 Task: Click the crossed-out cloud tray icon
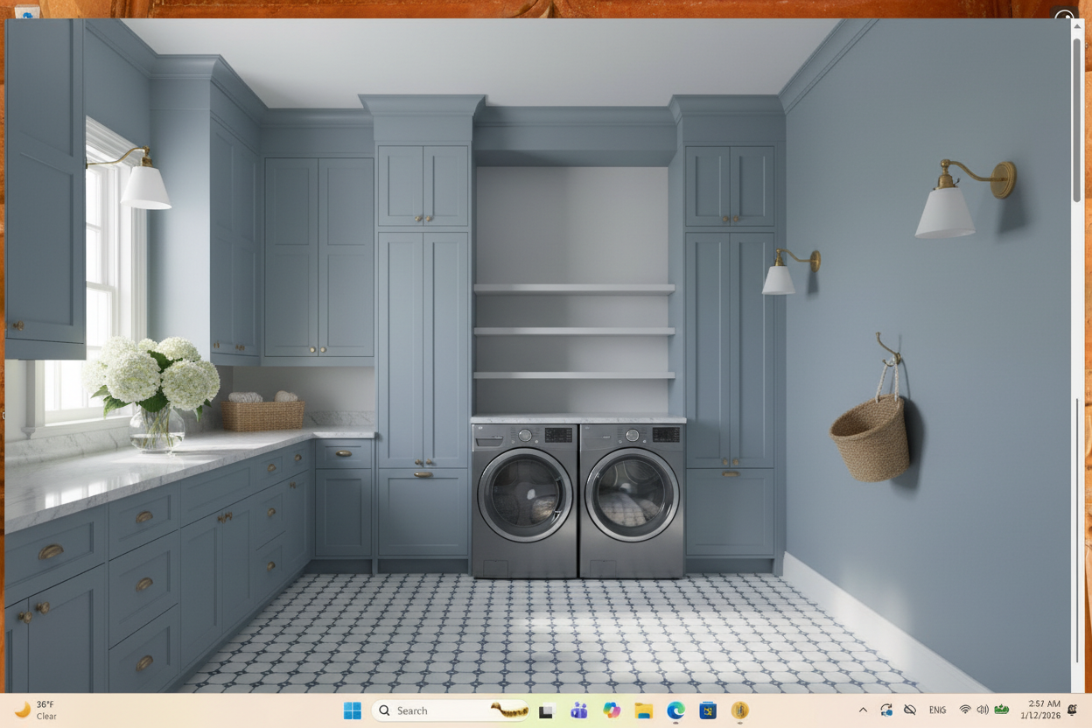[x=910, y=710]
